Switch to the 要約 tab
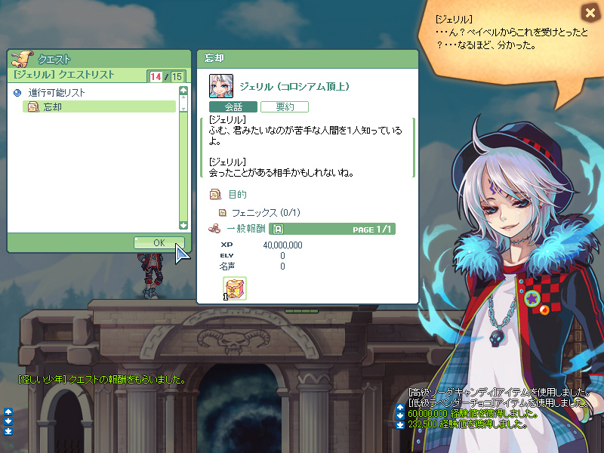 pyautogui.click(x=285, y=106)
